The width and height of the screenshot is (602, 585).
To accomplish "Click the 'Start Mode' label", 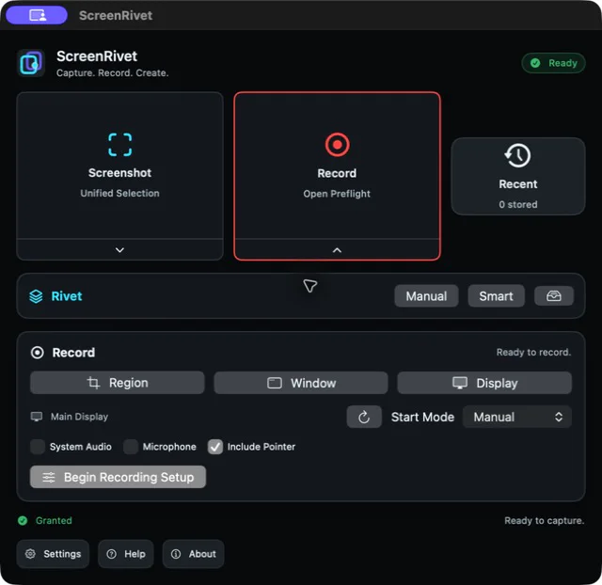I will coord(422,417).
